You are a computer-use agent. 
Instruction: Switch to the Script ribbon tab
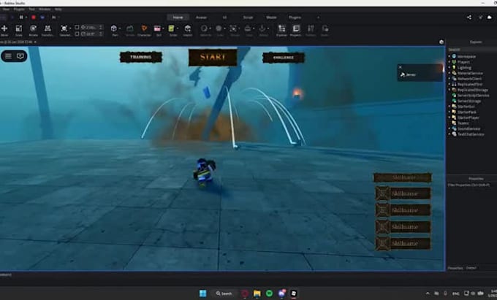point(248,18)
